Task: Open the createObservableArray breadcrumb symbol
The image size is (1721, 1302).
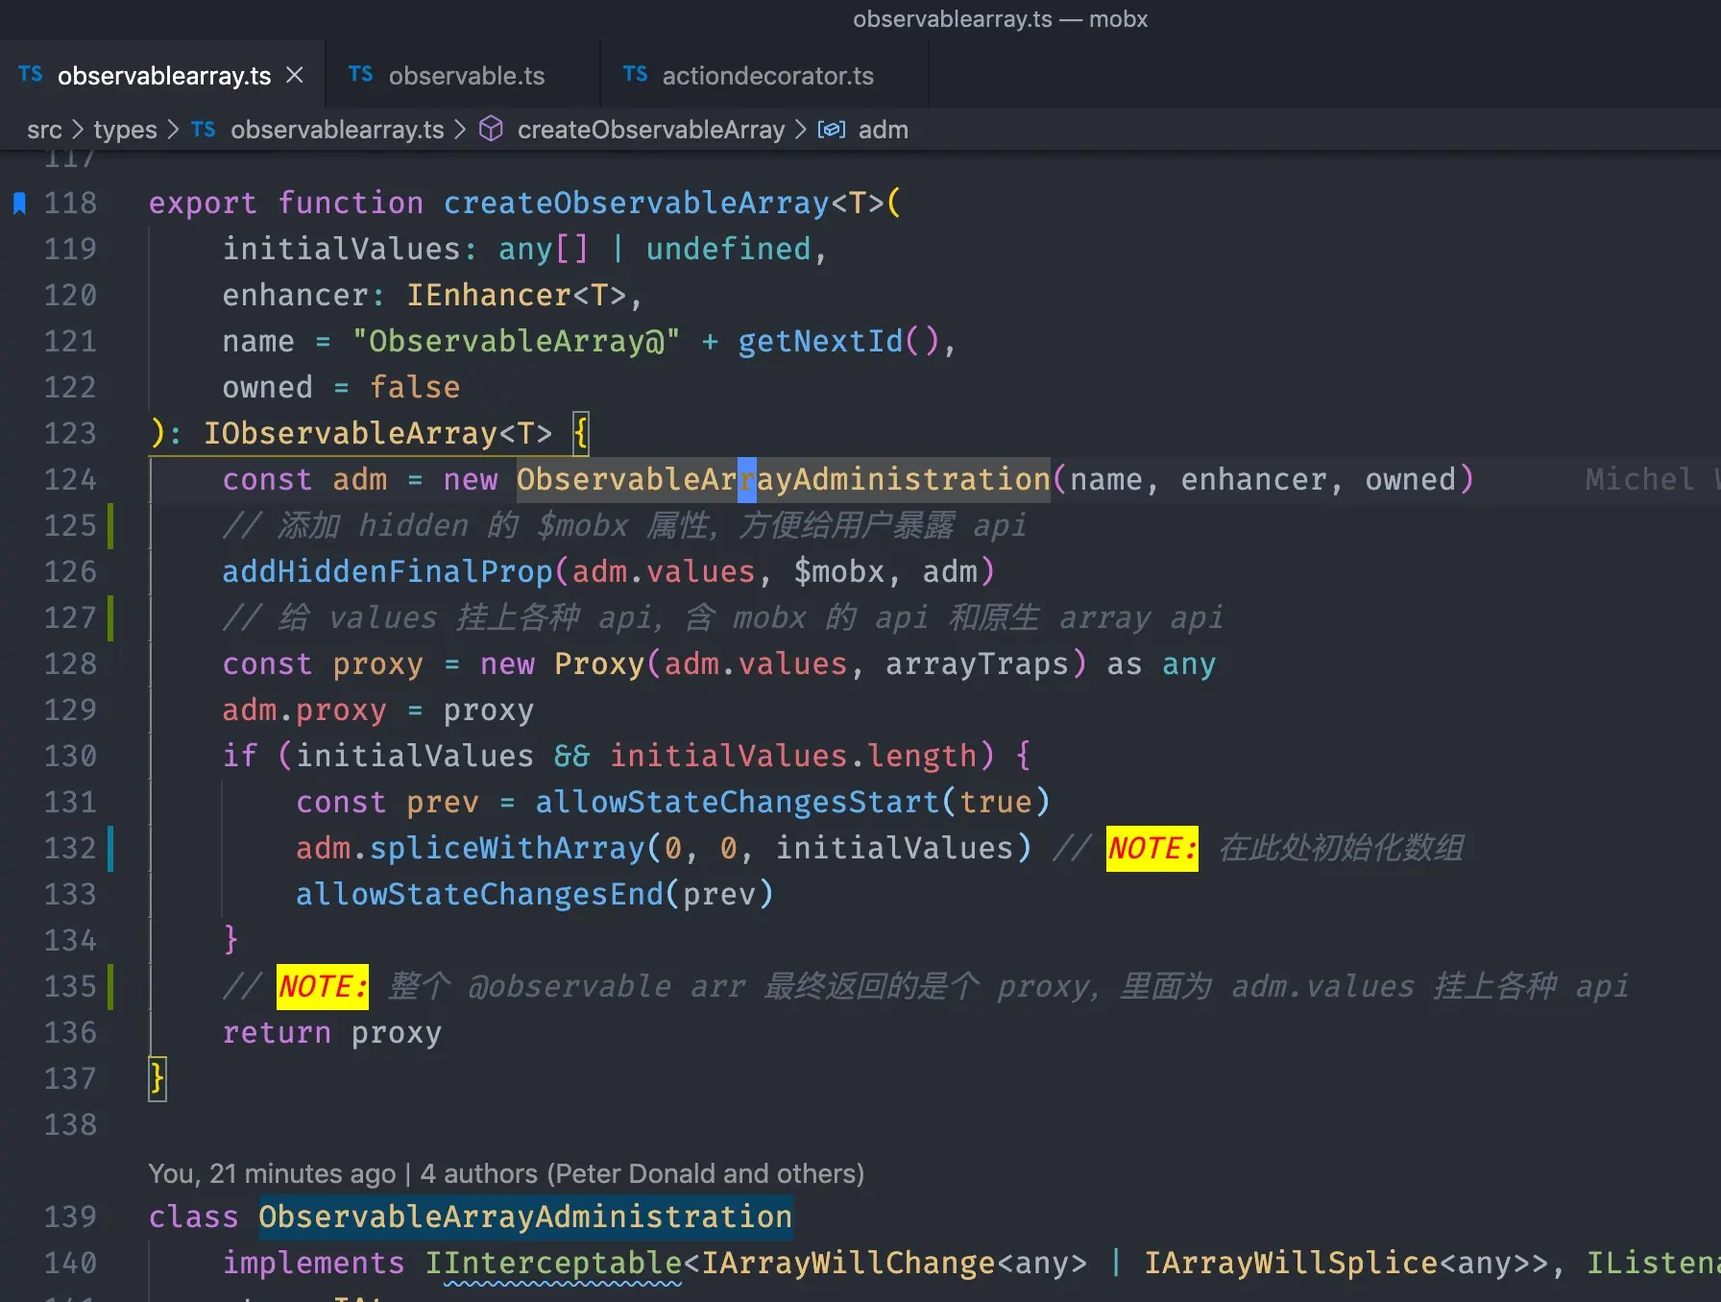Action: pos(651,130)
